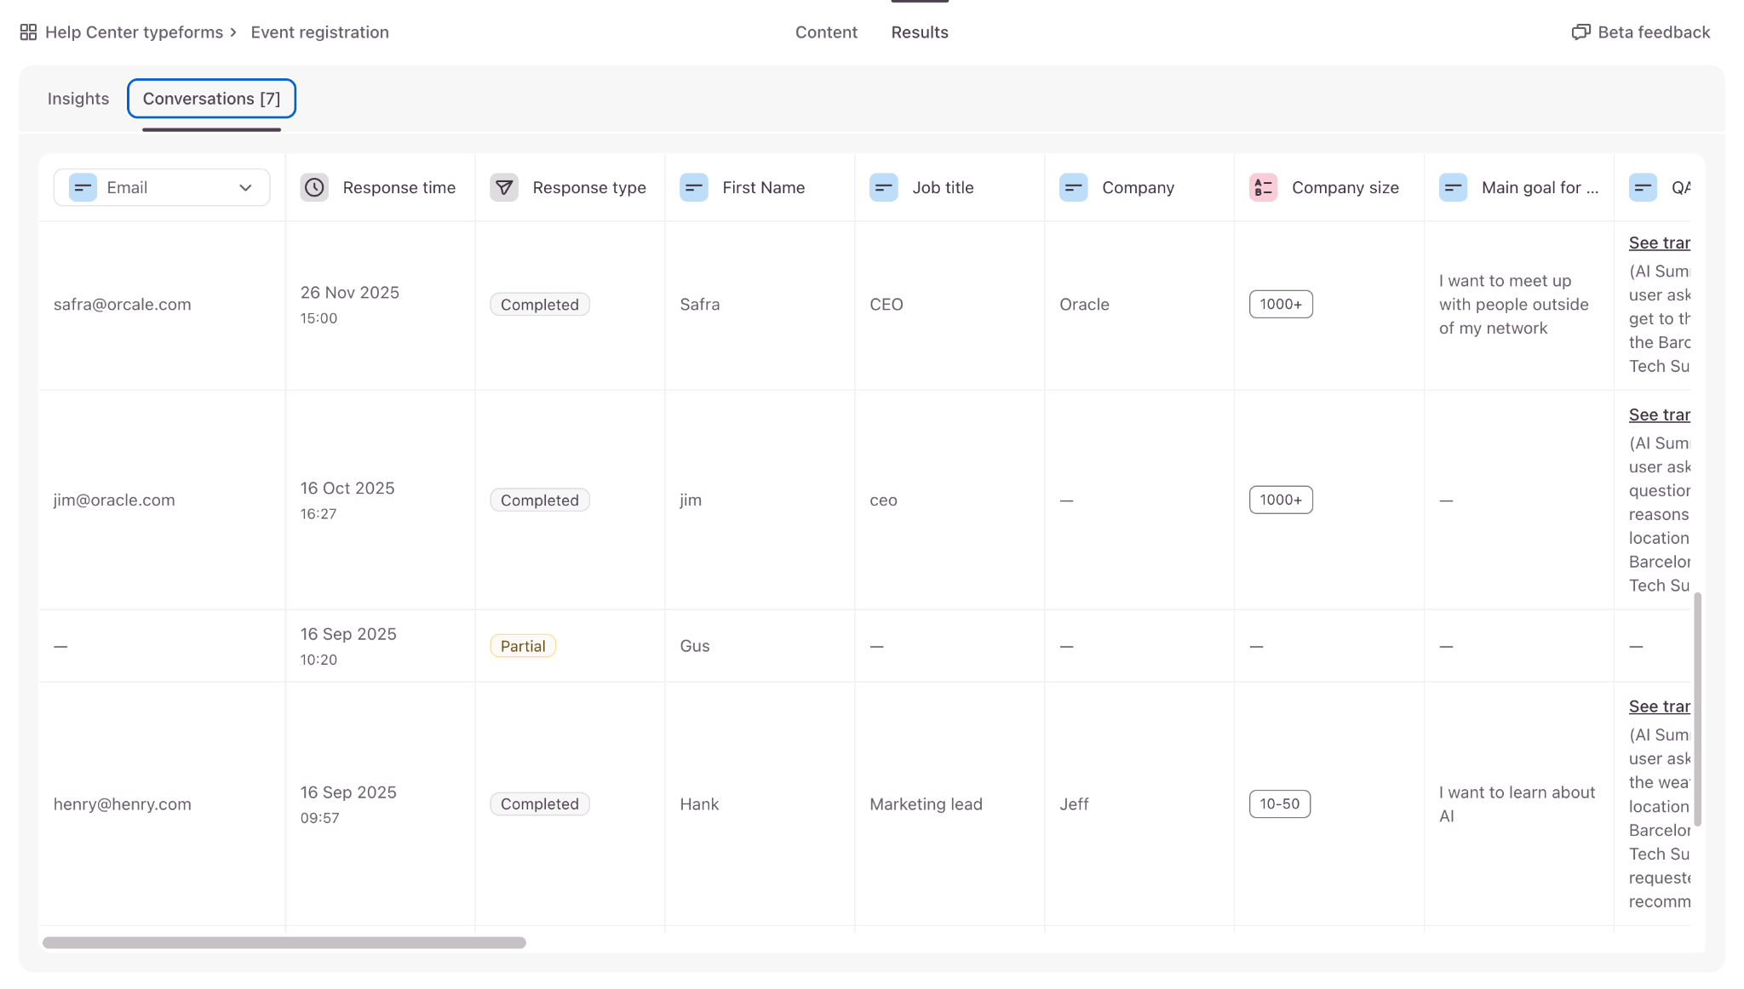Open the Content tab
Image resolution: width=1744 pixels, height=989 pixels.
(826, 32)
